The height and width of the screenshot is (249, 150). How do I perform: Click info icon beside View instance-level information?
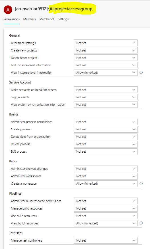[141, 72]
